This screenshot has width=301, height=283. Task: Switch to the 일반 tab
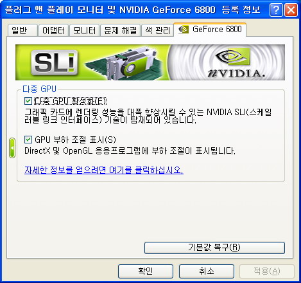(x=22, y=30)
